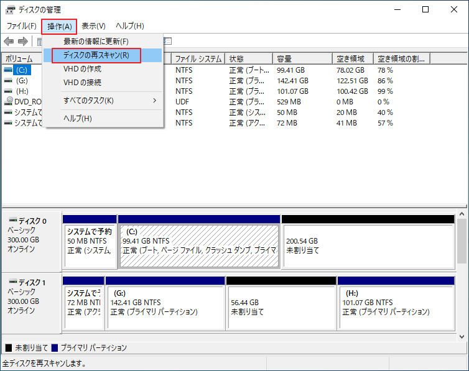Expand すべてのタスク(K) submenu

(103, 101)
